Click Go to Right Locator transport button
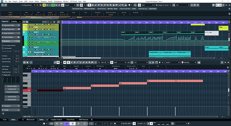231x126 pixels. coord(62,124)
